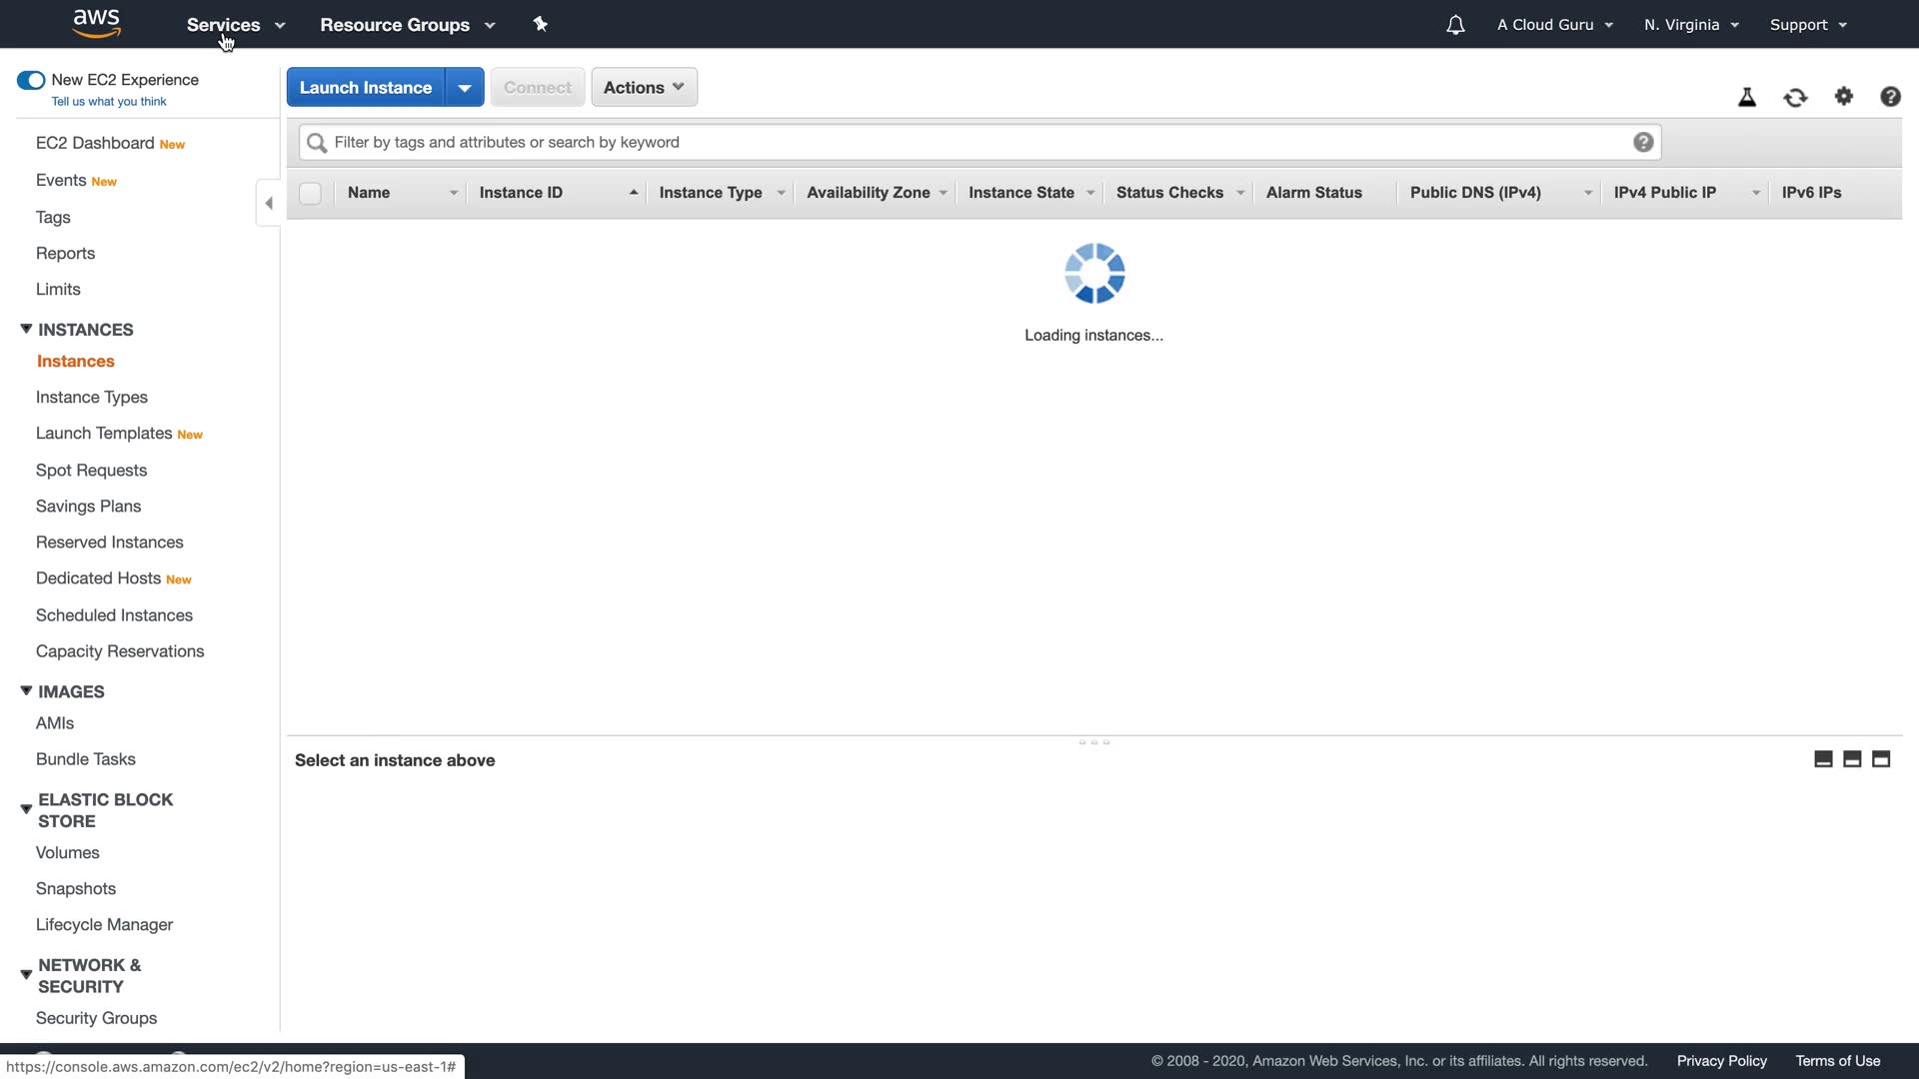Click the experiments flask icon
1919x1079 pixels.
(x=1747, y=97)
